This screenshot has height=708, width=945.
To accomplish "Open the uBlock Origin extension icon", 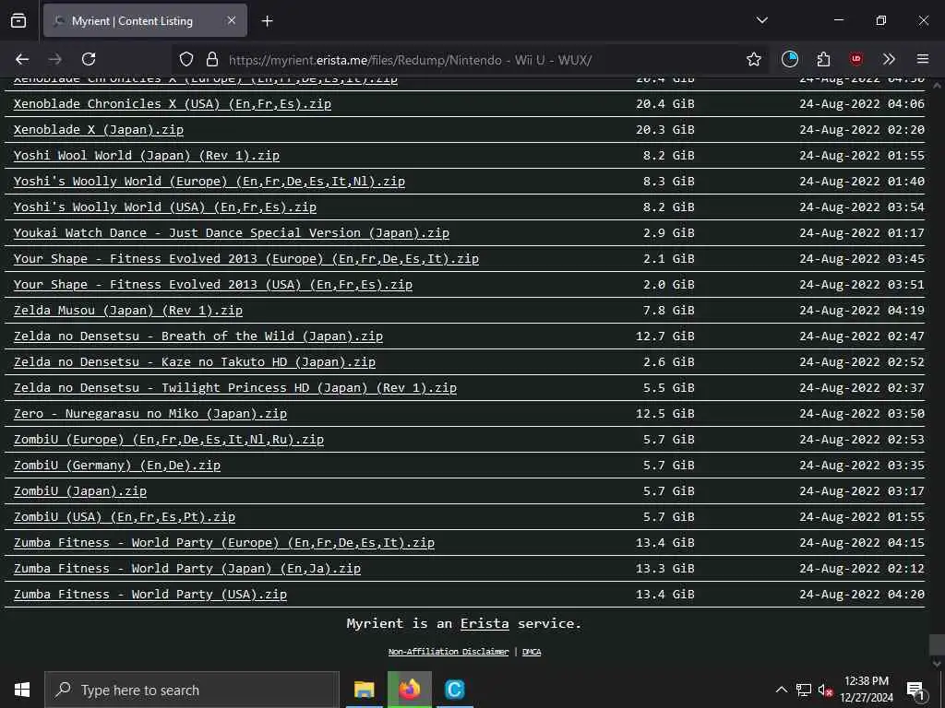I will coord(855,59).
